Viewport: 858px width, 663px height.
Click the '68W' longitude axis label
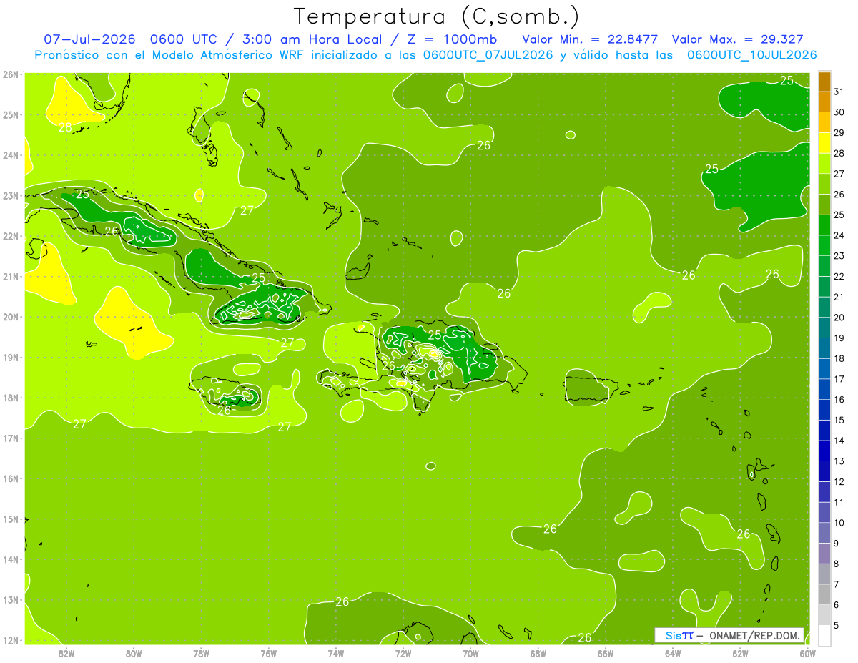[538, 654]
